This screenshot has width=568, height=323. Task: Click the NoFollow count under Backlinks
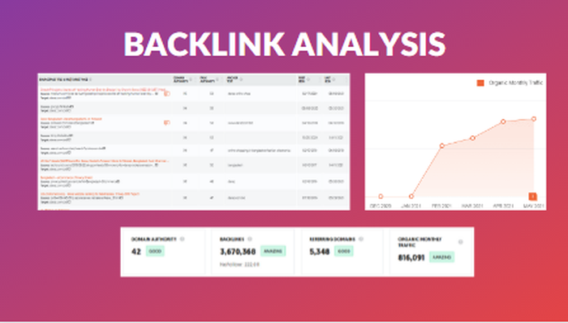pos(239,265)
